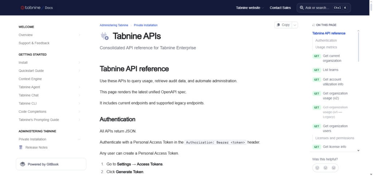The image size is (373, 176).
Task: Focus the Ask or search field
Action: (323, 8)
